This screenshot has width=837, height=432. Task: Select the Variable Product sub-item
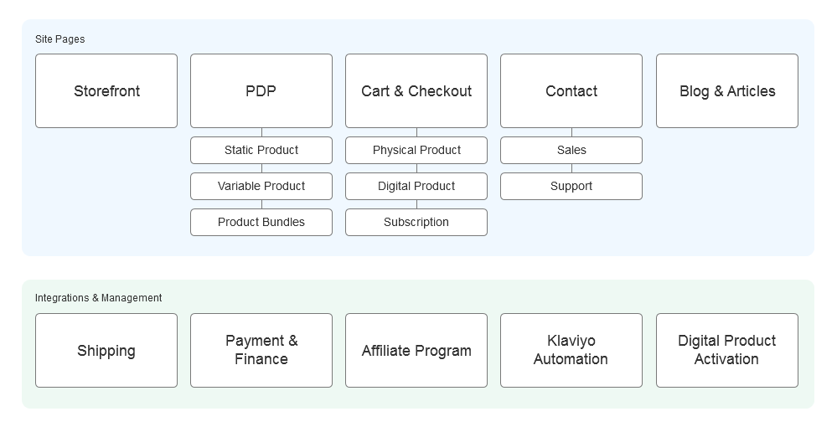[261, 186]
